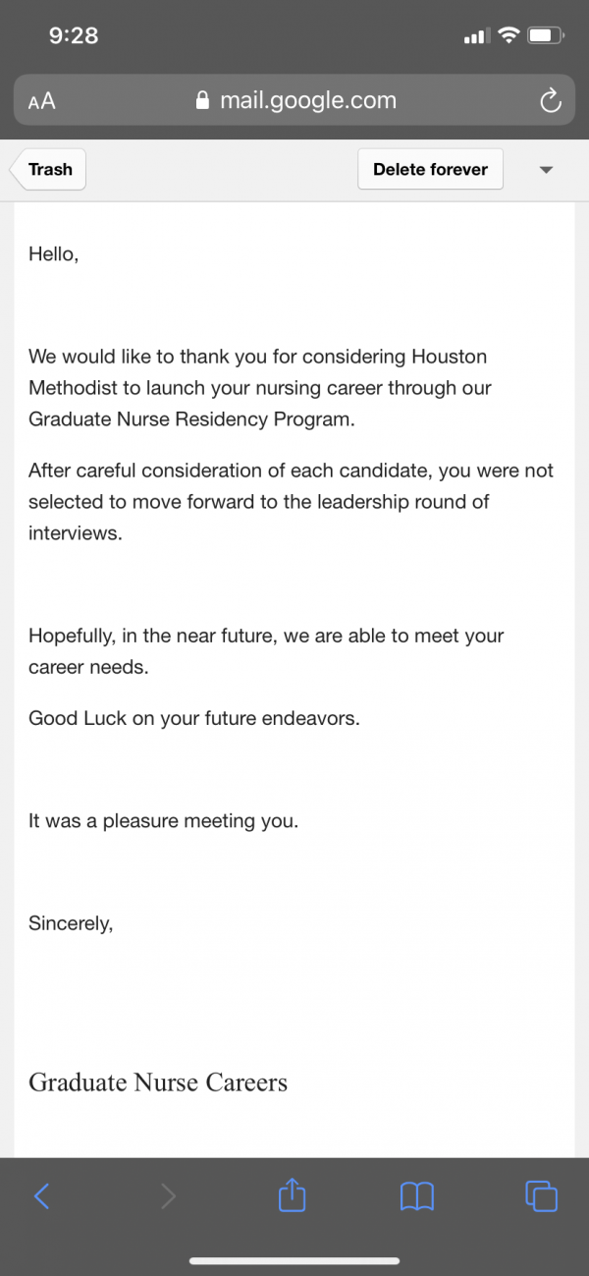
Task: Open the AA text size menu
Action: [x=42, y=101]
